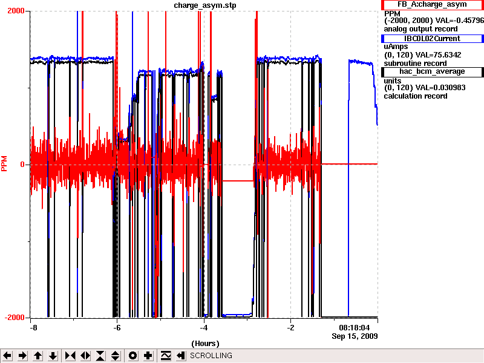Click the plus cross icon in the toolbar
Screen dimensions: 484x363
[148, 356]
